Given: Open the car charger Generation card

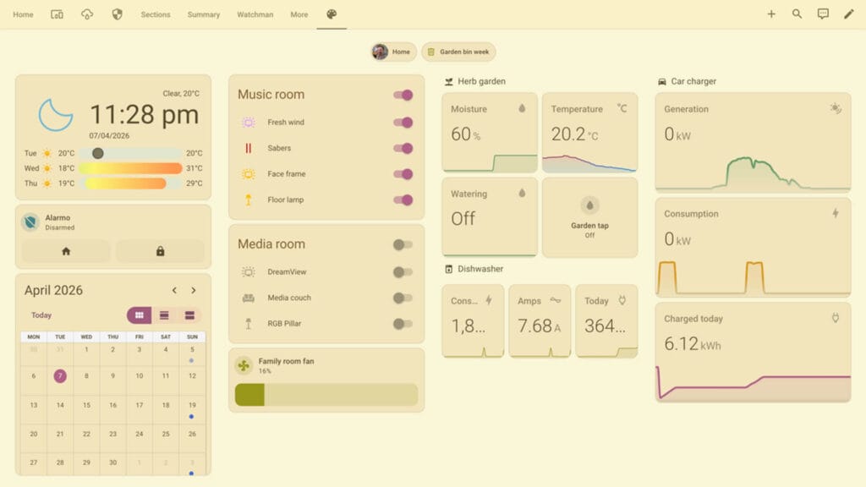Looking at the screenshot, I should coord(753,142).
